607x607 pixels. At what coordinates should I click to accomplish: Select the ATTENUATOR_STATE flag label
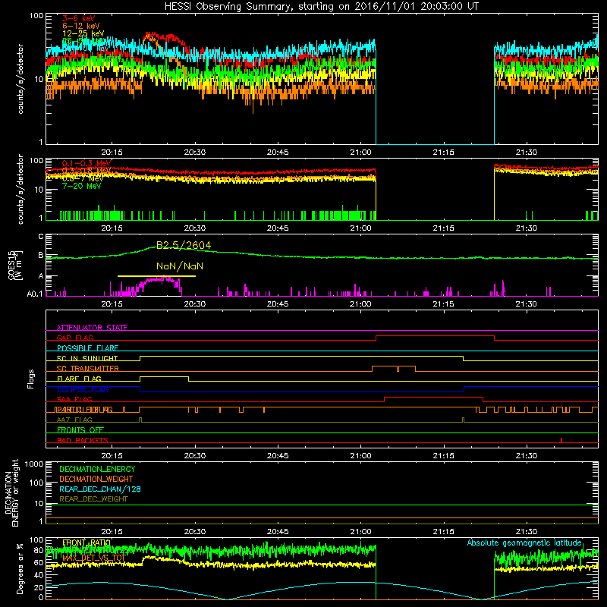pos(92,328)
